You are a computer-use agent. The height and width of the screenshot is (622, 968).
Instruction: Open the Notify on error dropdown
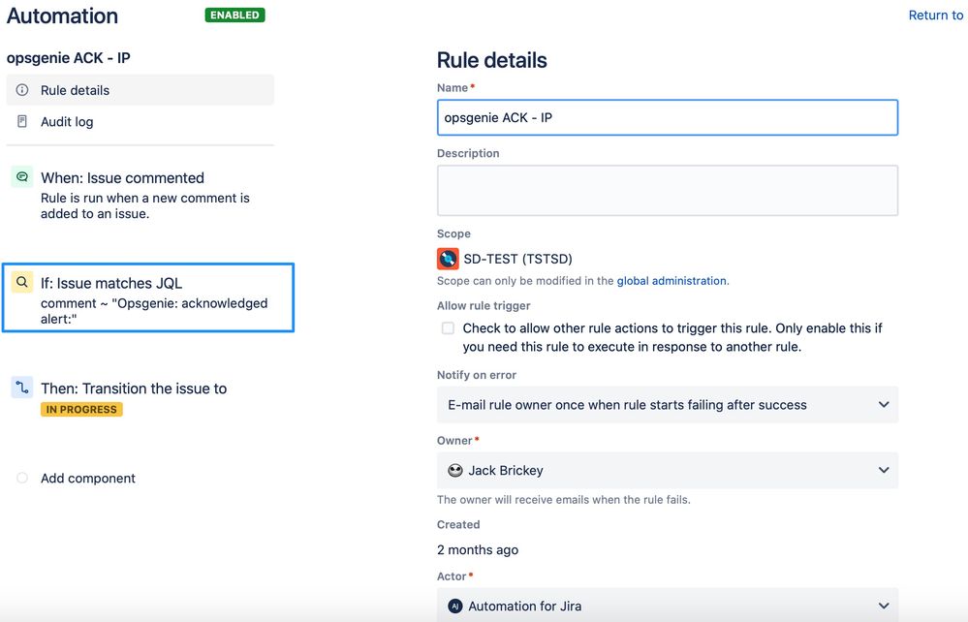tap(668, 405)
